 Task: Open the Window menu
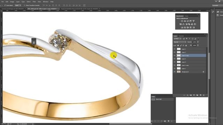46,2
